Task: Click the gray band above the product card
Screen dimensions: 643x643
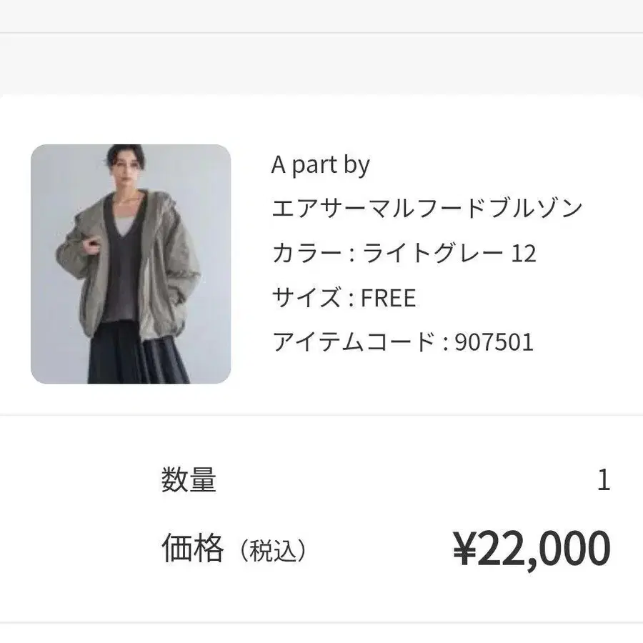Action: coord(321,64)
